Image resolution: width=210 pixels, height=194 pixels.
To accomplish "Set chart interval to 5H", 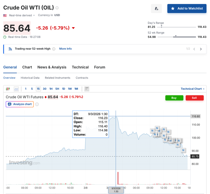I will [x=57, y=89].
